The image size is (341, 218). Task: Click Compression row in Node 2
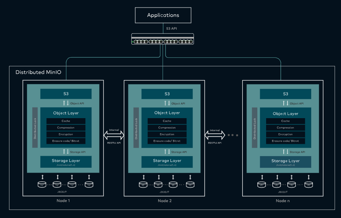click(167, 128)
